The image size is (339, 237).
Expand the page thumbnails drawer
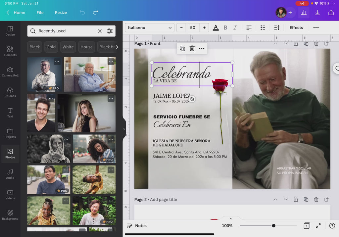231,218
